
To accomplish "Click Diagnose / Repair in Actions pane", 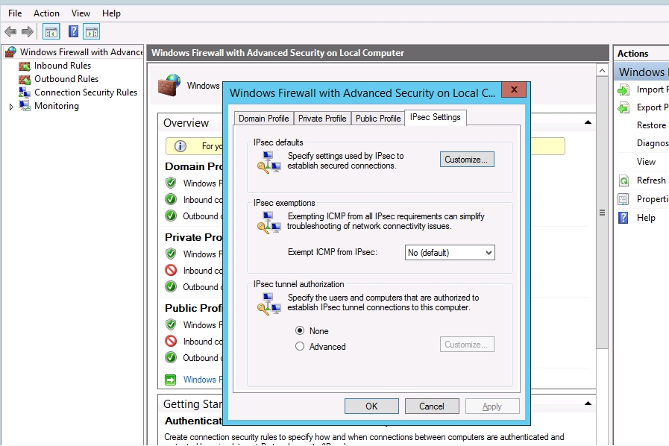I will (653, 143).
